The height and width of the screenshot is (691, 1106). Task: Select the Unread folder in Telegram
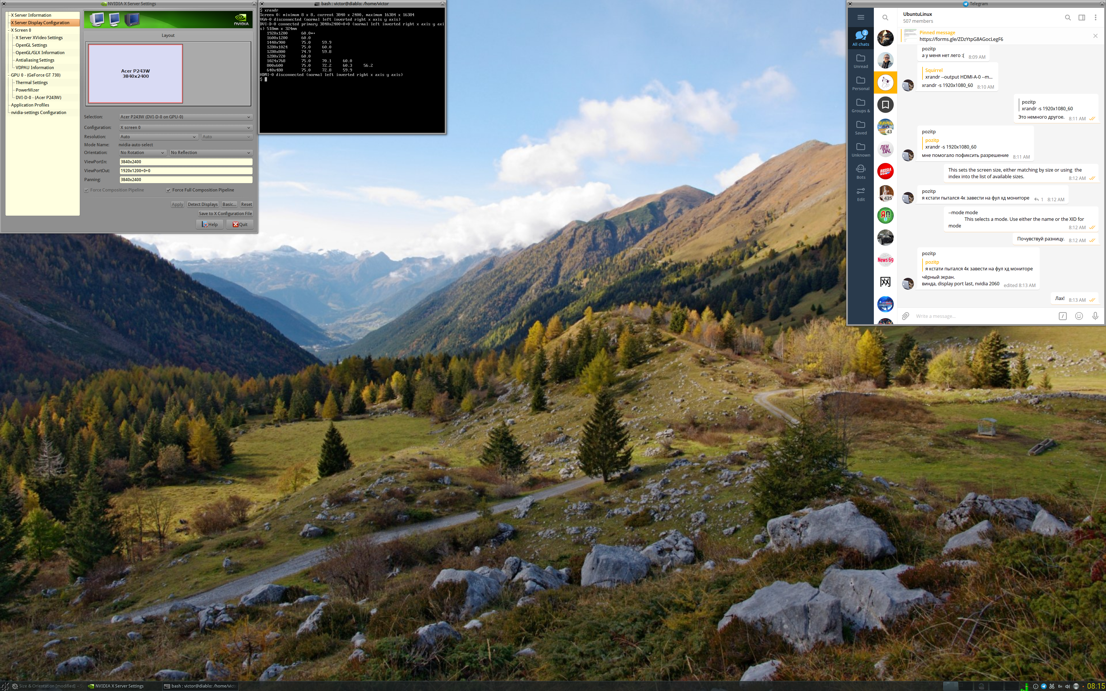coord(861,61)
